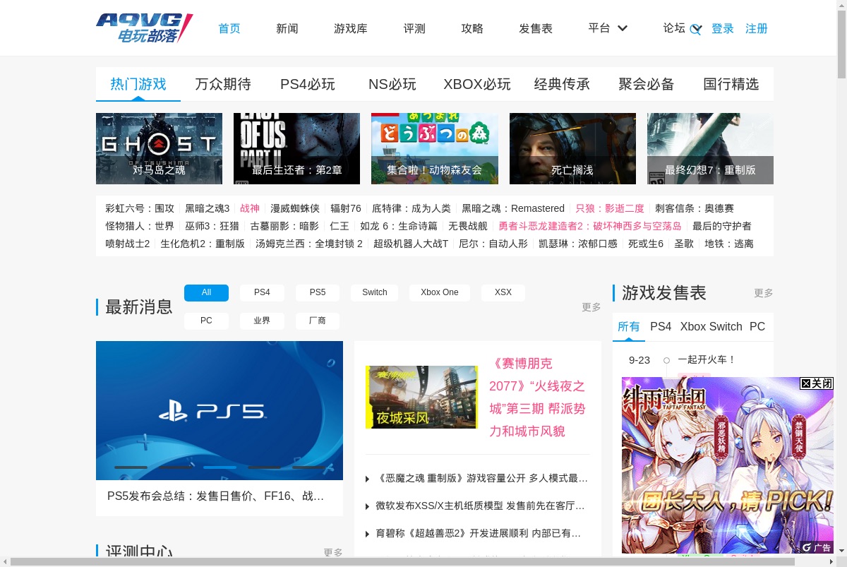
Task: Click 勇者斗恶龙建造者2 tag link
Action: 590,226
